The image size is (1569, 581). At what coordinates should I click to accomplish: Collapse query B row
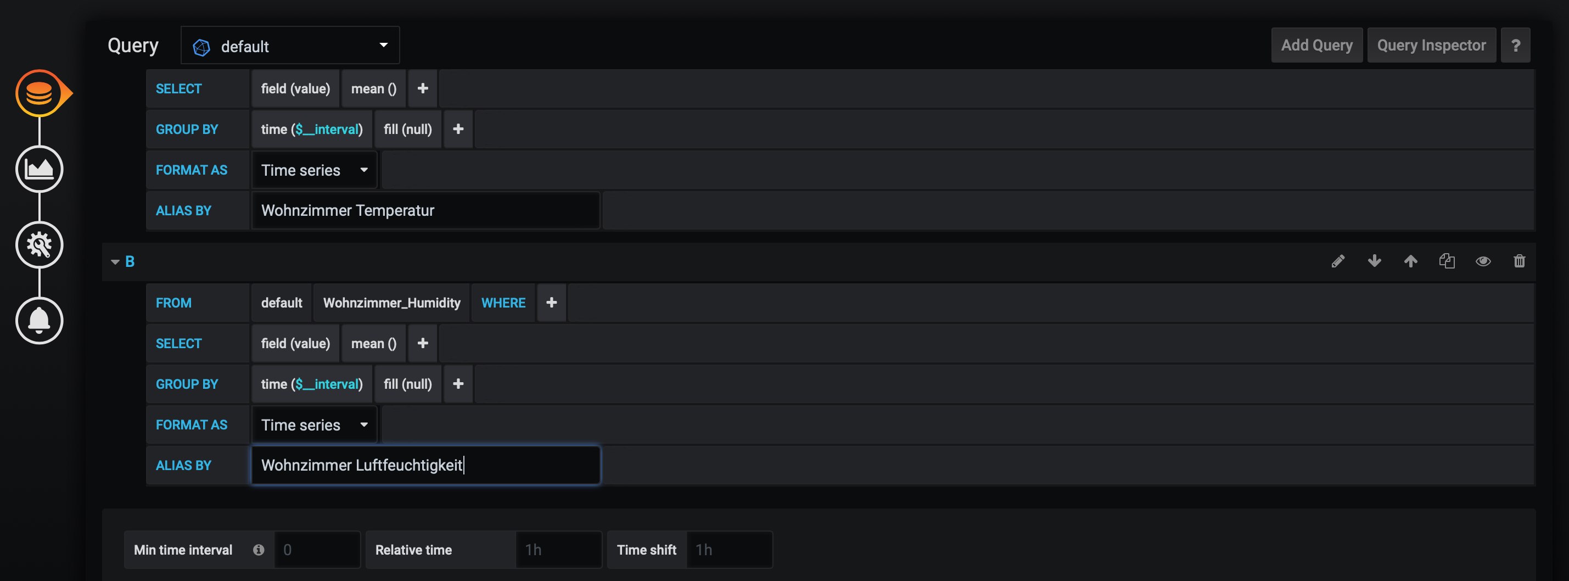click(x=115, y=262)
